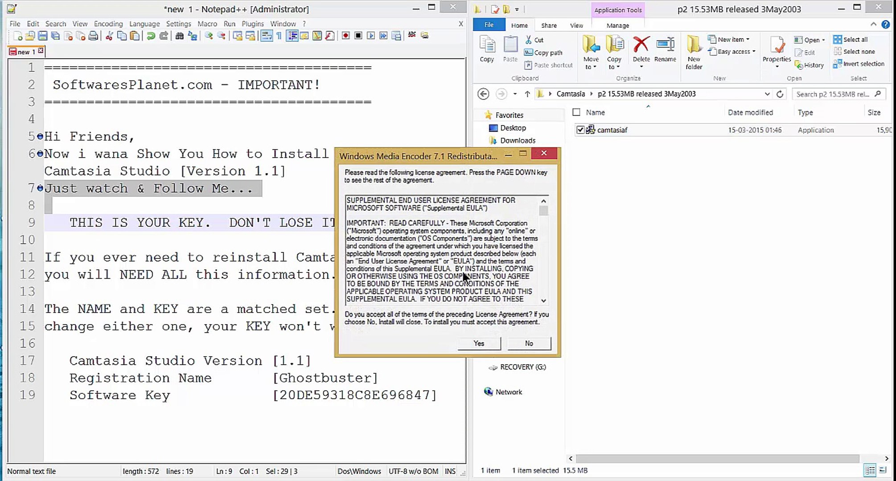Image resolution: width=896 pixels, height=481 pixels.
Task: Click the Cut scissors icon in Notepad++
Action: click(x=109, y=36)
